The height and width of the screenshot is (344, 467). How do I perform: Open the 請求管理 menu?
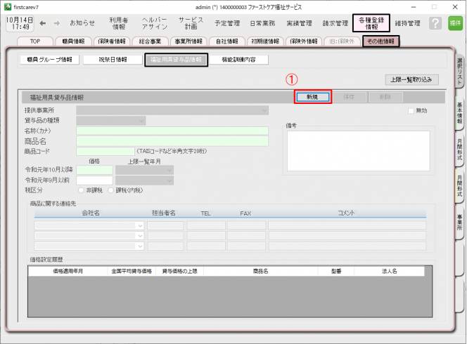point(333,23)
